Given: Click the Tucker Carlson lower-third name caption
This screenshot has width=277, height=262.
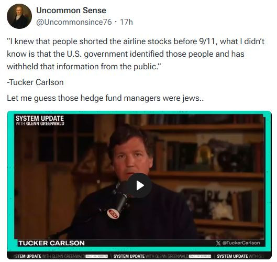Looking at the screenshot, I should (52, 243).
